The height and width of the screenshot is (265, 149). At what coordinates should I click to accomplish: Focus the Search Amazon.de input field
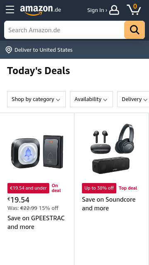tap(64, 30)
